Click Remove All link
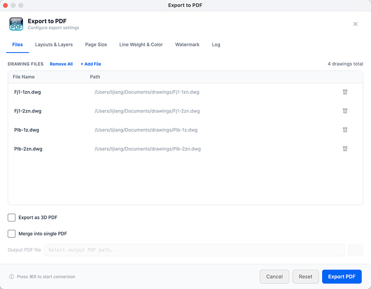This screenshot has width=371, height=289. click(x=61, y=64)
